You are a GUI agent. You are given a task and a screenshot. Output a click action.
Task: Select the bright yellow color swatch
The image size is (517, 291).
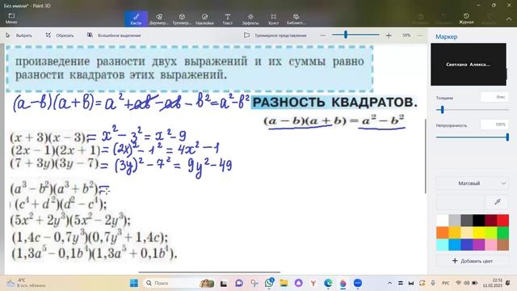tap(479, 233)
